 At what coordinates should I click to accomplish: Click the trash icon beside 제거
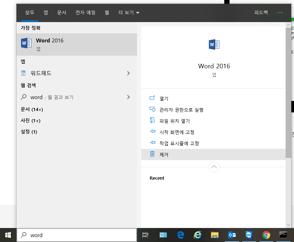pyautogui.click(x=152, y=154)
